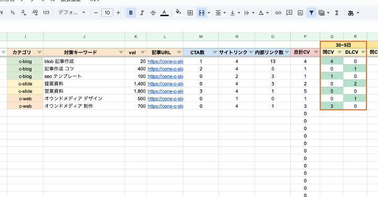Toggle strikethrough formatting

tap(153, 13)
